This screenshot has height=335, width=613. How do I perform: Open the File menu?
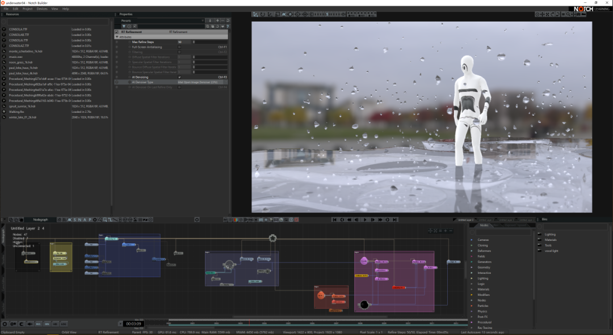point(6,9)
